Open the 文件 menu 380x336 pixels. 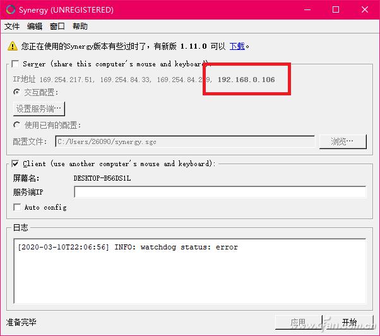click(12, 26)
